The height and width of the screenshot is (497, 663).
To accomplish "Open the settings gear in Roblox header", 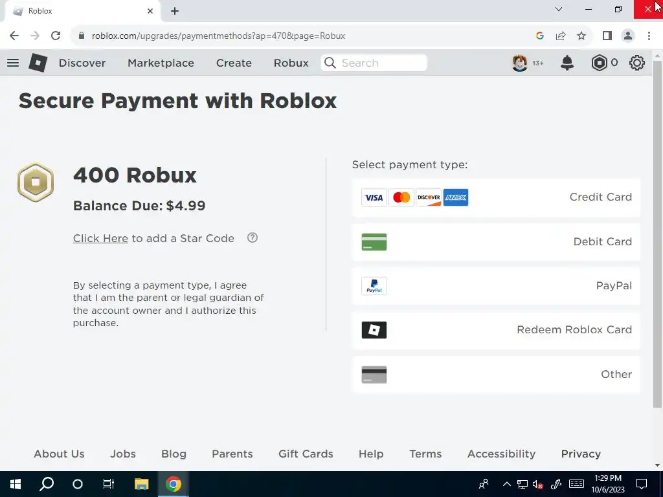I will coord(637,63).
